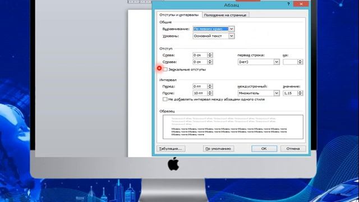Viewport: 359px width, 202px height.
Task: Click the Перед spacing field with 0 пт
Action: coord(200,86)
